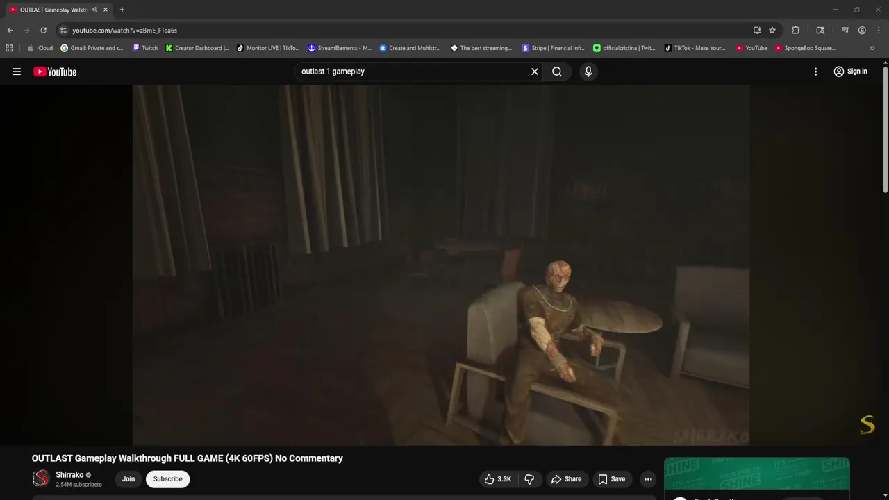Dislike the video with thumbs down

click(529, 479)
